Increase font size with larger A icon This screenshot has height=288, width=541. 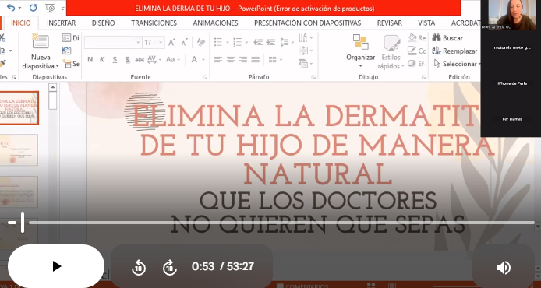171,42
